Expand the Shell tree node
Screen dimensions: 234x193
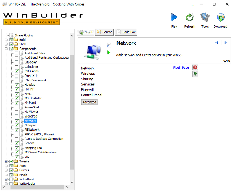click(6, 44)
